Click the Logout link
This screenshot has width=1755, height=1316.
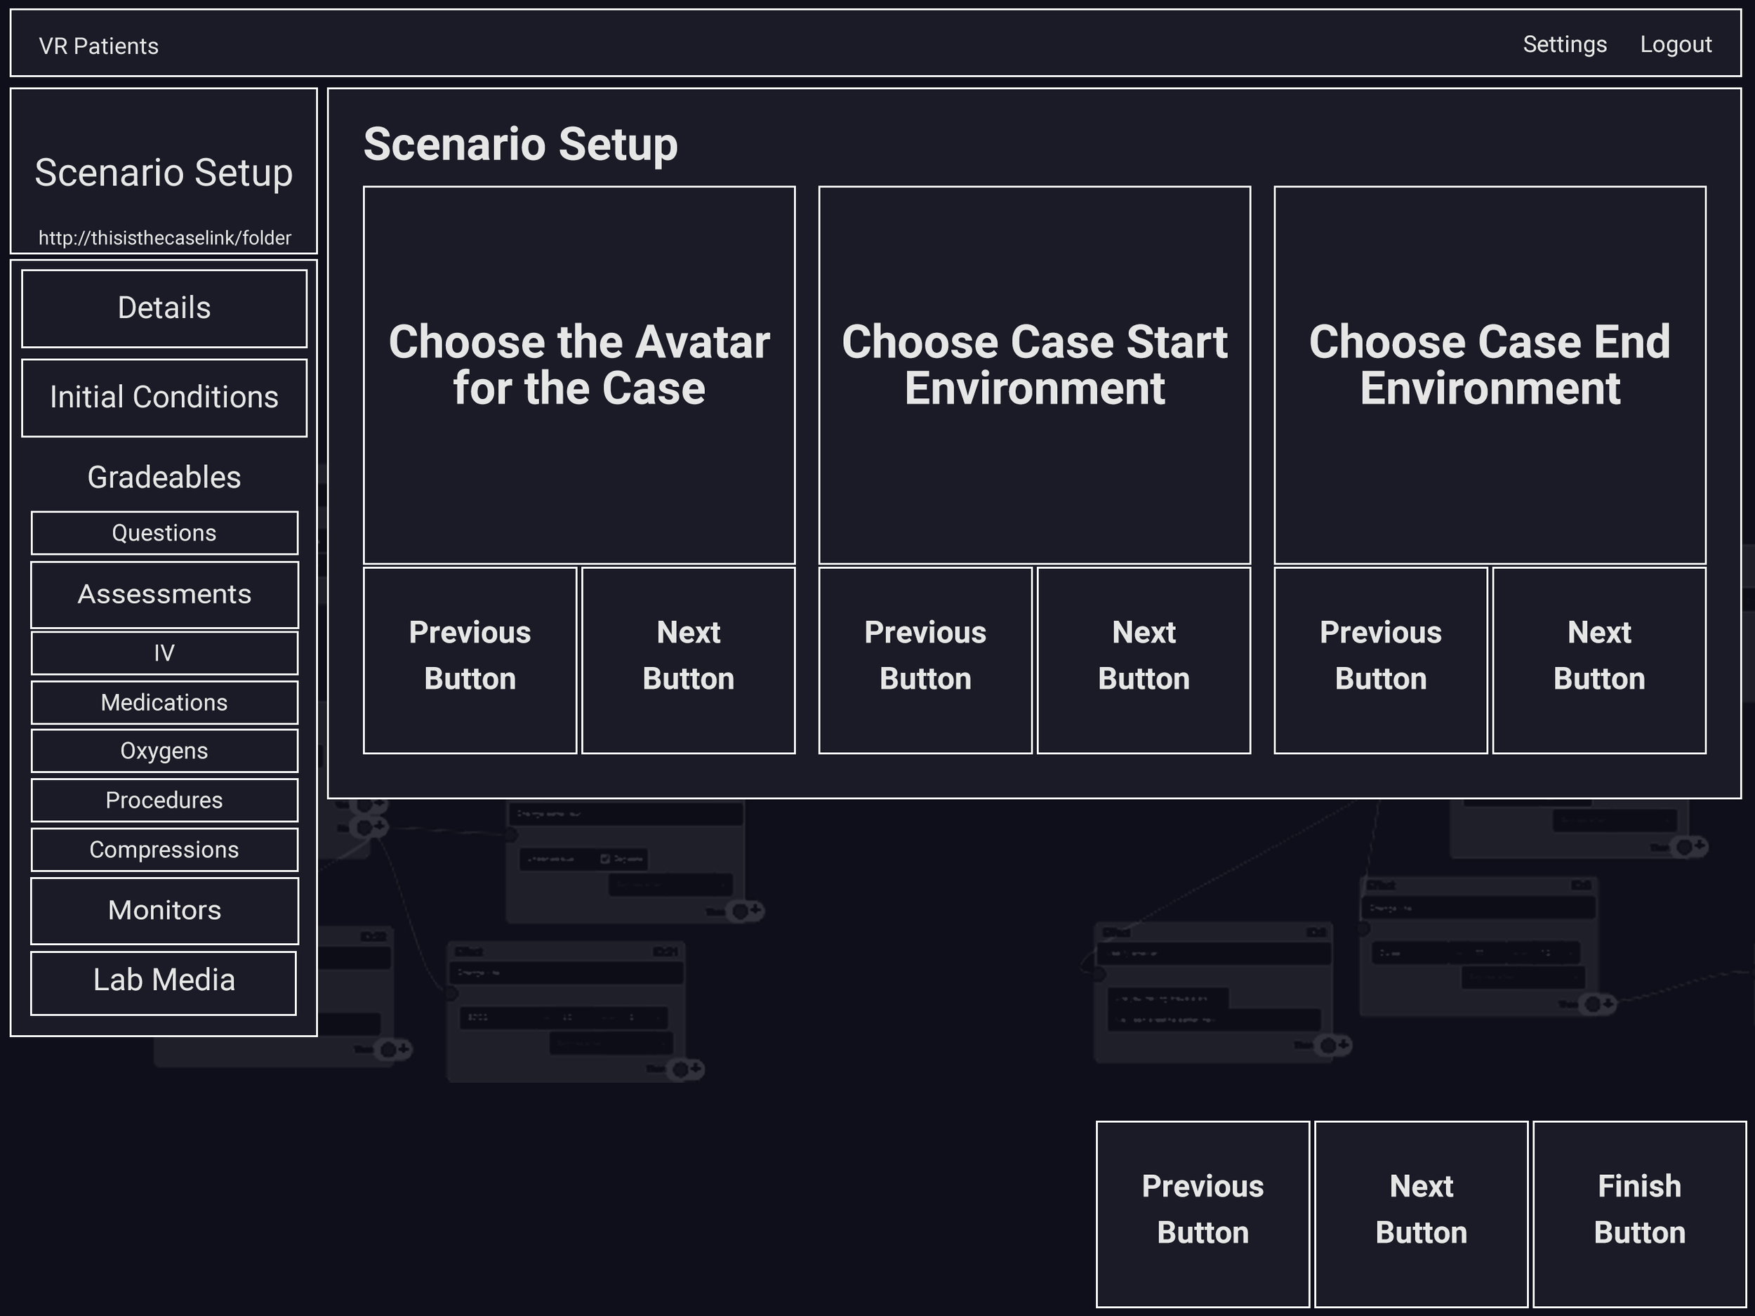[x=1675, y=44]
